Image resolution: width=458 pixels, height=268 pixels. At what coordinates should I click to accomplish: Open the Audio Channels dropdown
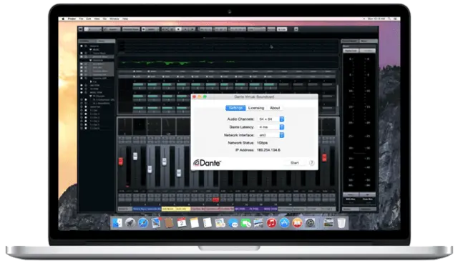tap(271, 119)
